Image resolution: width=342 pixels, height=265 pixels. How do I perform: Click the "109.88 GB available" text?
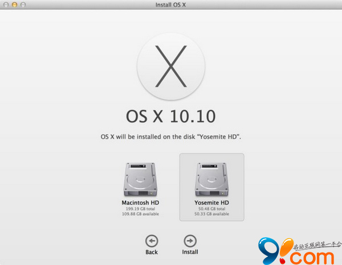tap(140, 214)
